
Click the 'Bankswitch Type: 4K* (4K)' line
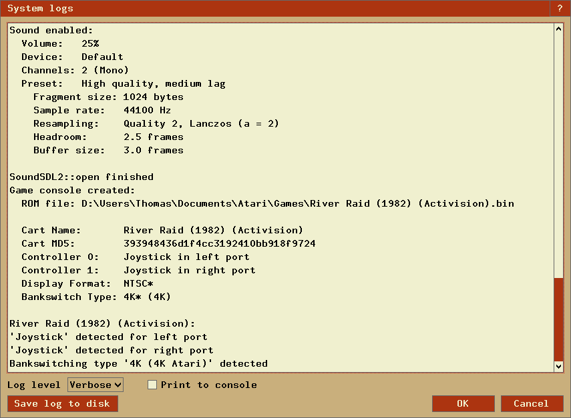pos(96,297)
